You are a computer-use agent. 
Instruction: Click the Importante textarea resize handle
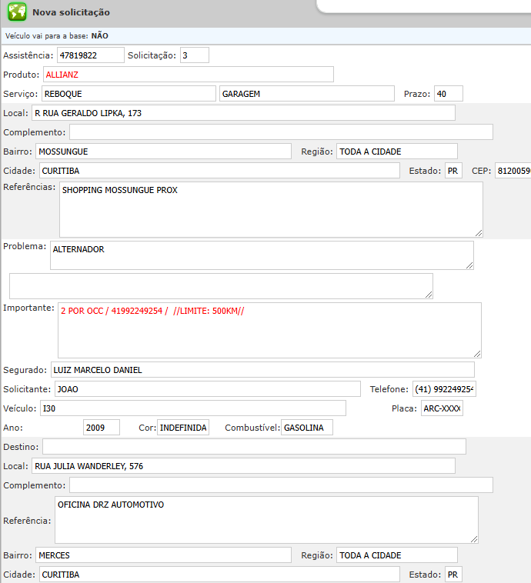[x=477, y=354]
